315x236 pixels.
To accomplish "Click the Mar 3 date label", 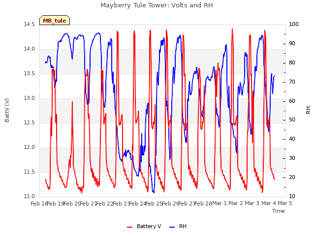I will click(x=252, y=203).
